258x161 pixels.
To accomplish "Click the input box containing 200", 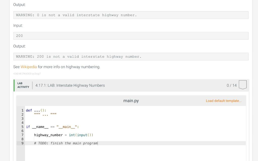I will pyautogui.click(x=131, y=36).
